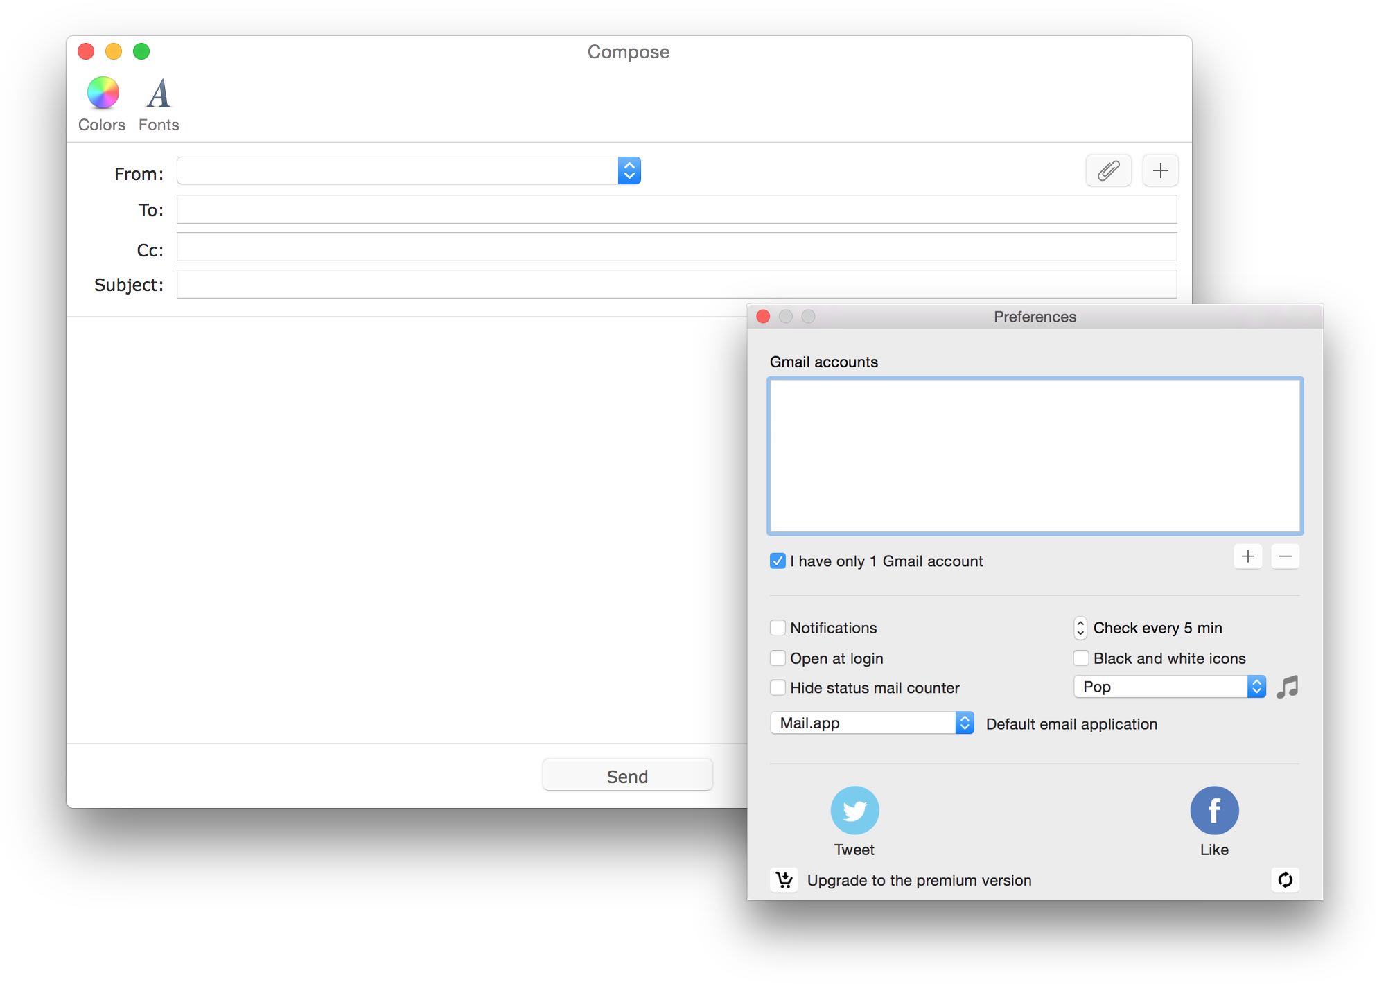Enable Open at login
The height and width of the screenshot is (984, 1386).
(x=778, y=658)
